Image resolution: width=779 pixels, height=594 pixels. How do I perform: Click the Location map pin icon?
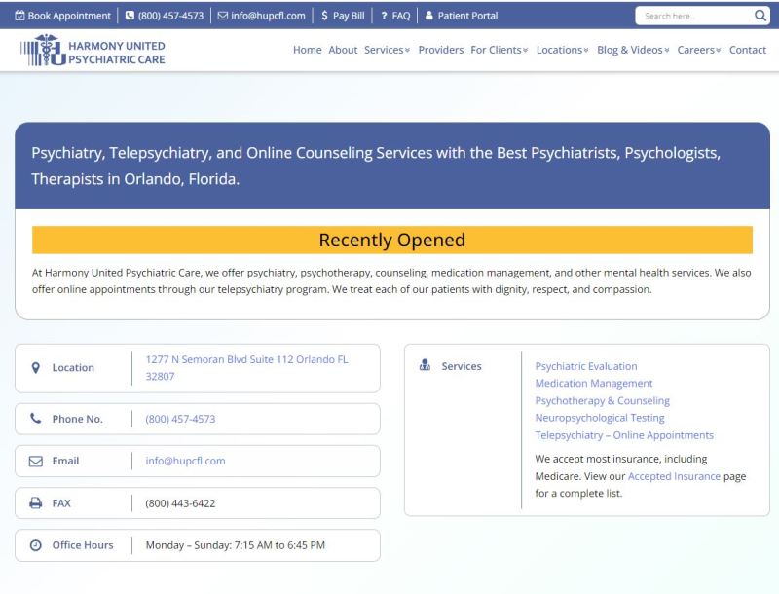click(x=36, y=368)
